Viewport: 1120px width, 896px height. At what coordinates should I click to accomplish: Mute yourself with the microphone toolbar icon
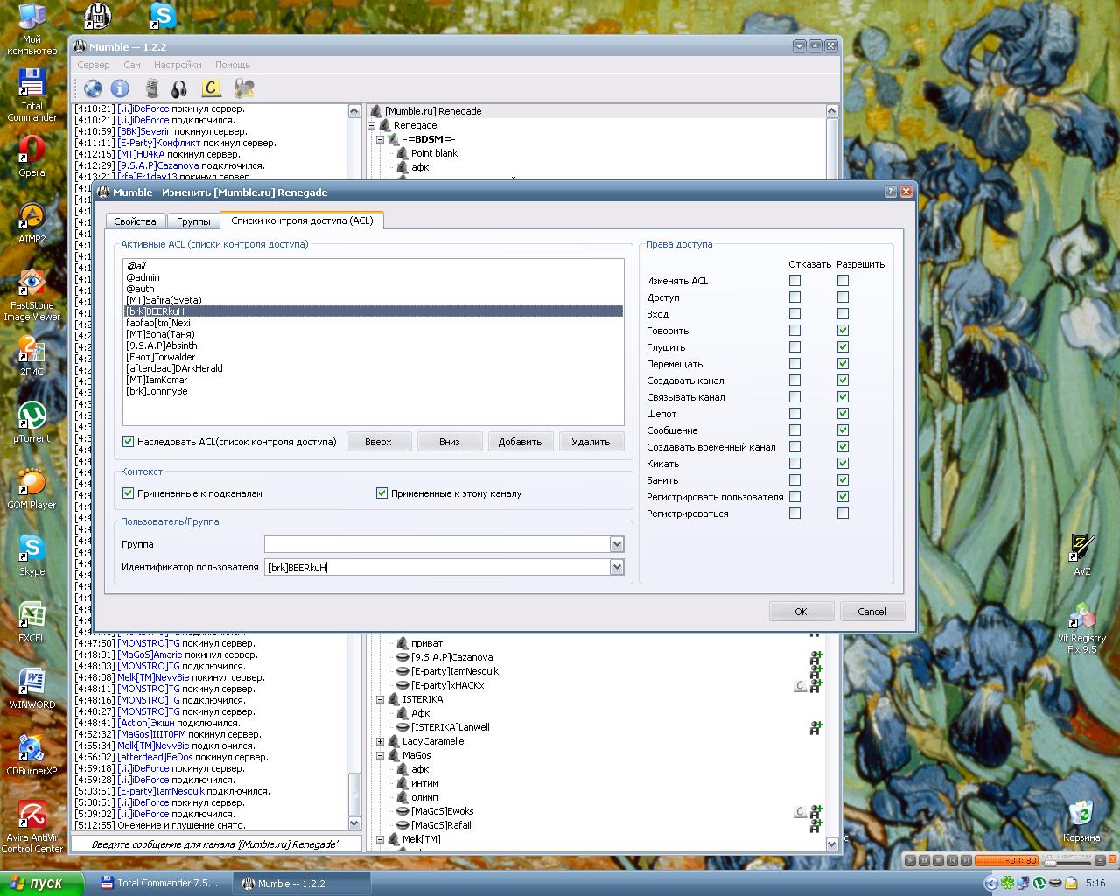click(151, 88)
